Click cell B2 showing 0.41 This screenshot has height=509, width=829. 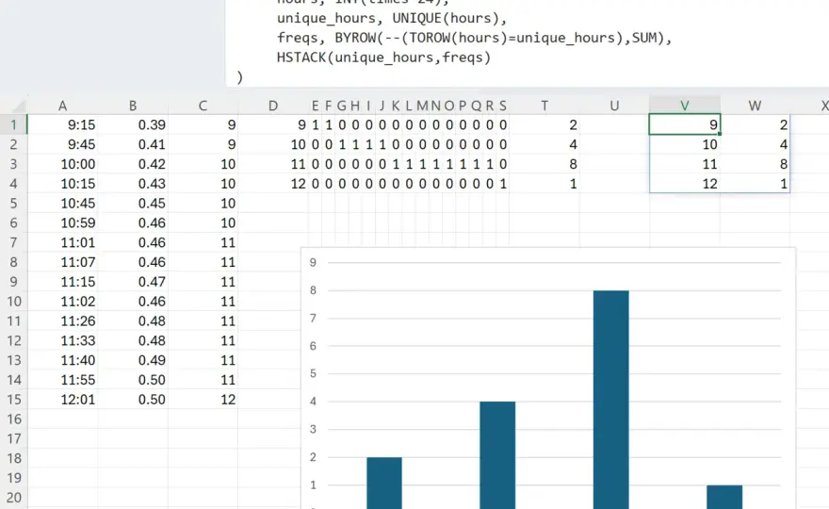click(x=133, y=144)
